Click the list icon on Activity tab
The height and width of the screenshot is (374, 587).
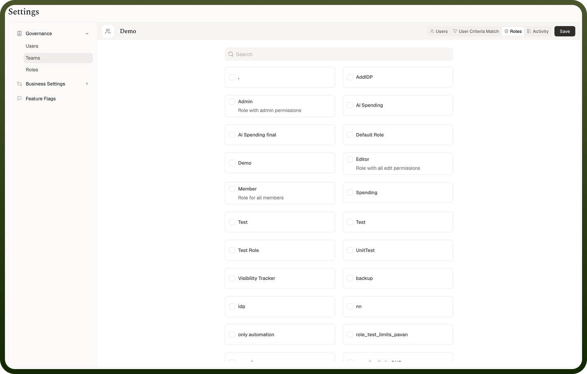(529, 31)
